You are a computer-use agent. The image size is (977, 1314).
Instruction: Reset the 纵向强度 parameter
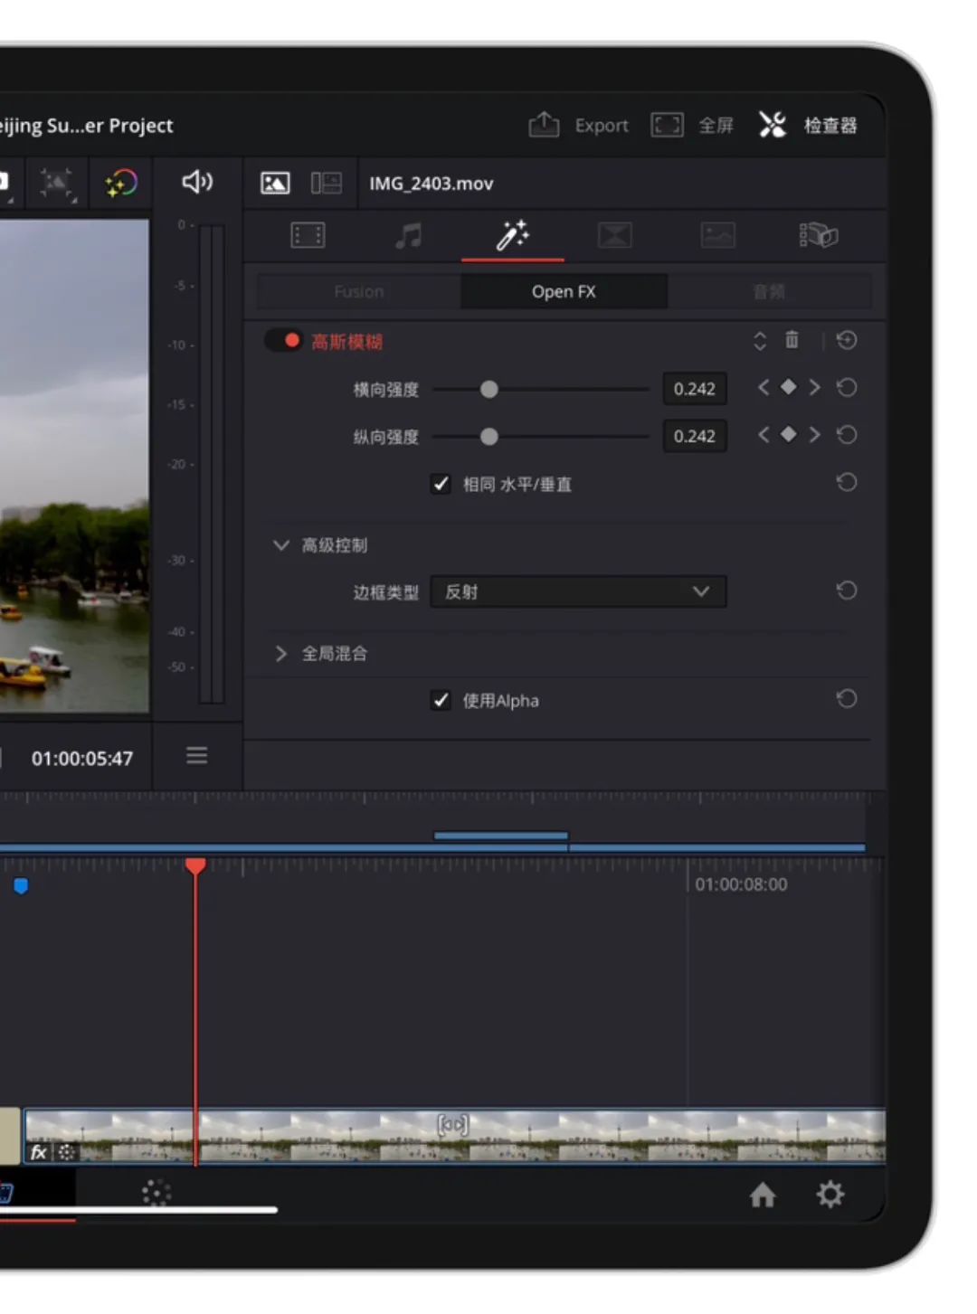coord(847,436)
